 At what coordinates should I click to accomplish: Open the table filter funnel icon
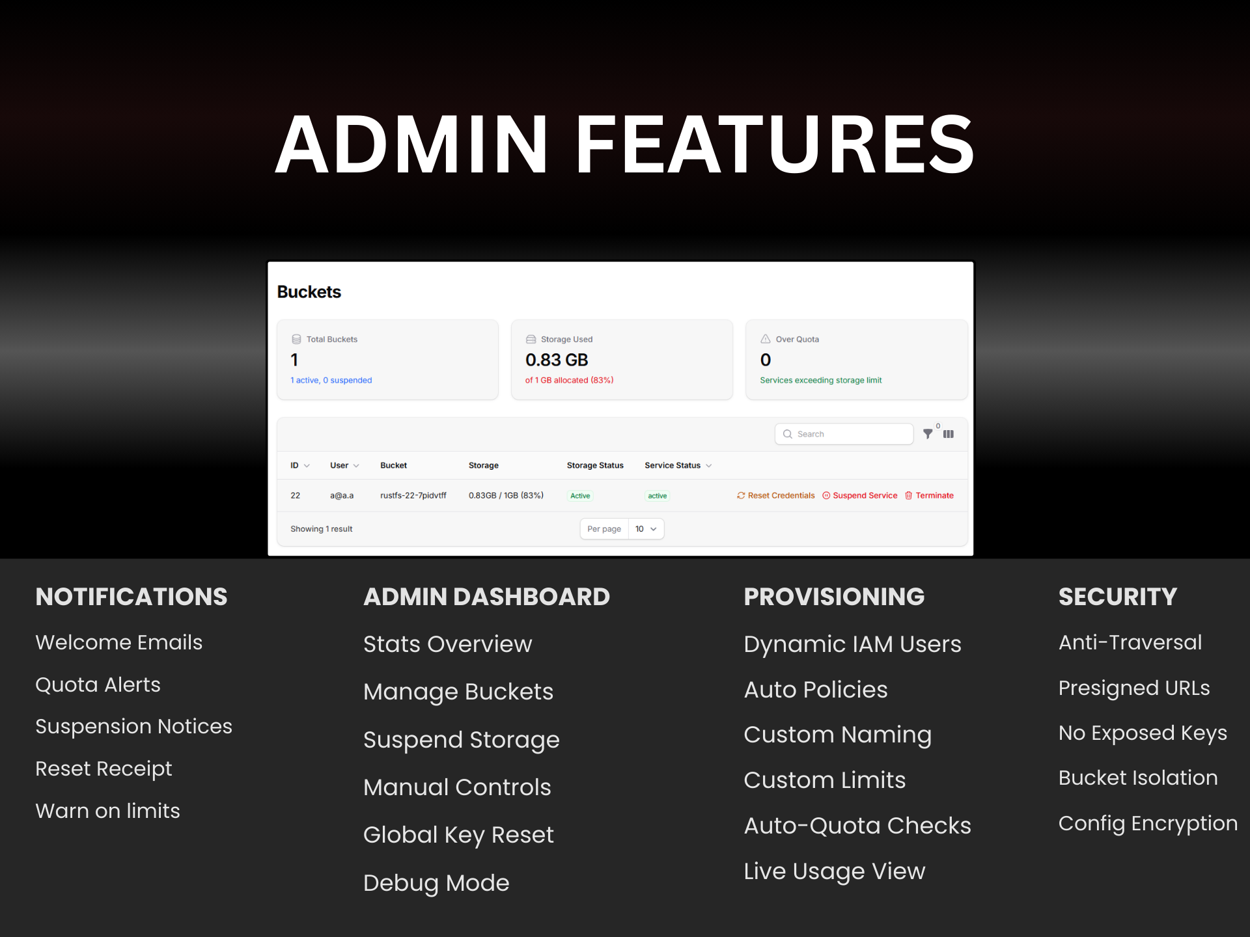pyautogui.click(x=928, y=434)
